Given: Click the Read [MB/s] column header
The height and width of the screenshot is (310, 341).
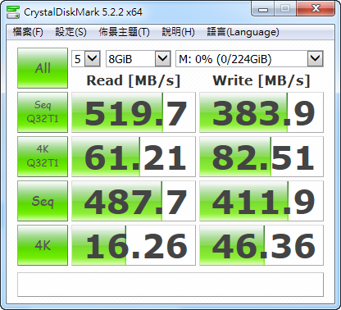Looking at the screenshot, I should (x=134, y=80).
